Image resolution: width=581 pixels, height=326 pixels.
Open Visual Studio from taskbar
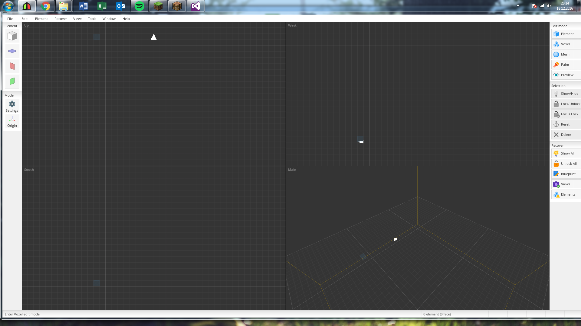196,6
